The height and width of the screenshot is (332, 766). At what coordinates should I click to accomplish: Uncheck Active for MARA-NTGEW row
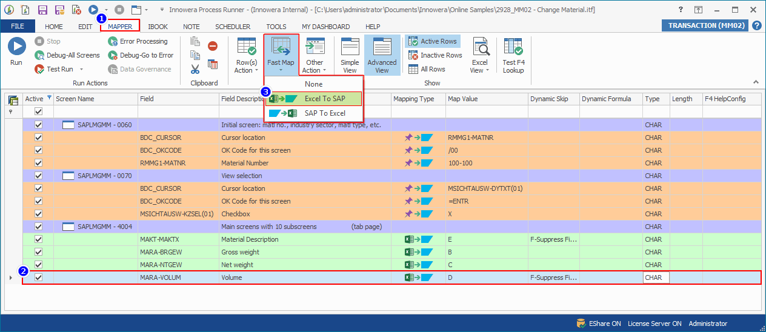pos(39,265)
